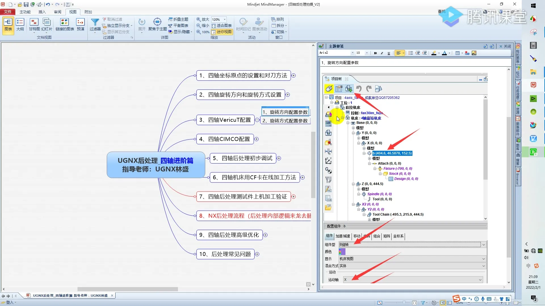Expand topic 1 四轴坐标原点的设置和对刀方法

coord(294,76)
